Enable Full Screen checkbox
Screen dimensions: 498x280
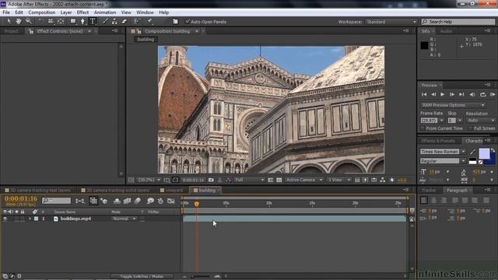click(470, 128)
